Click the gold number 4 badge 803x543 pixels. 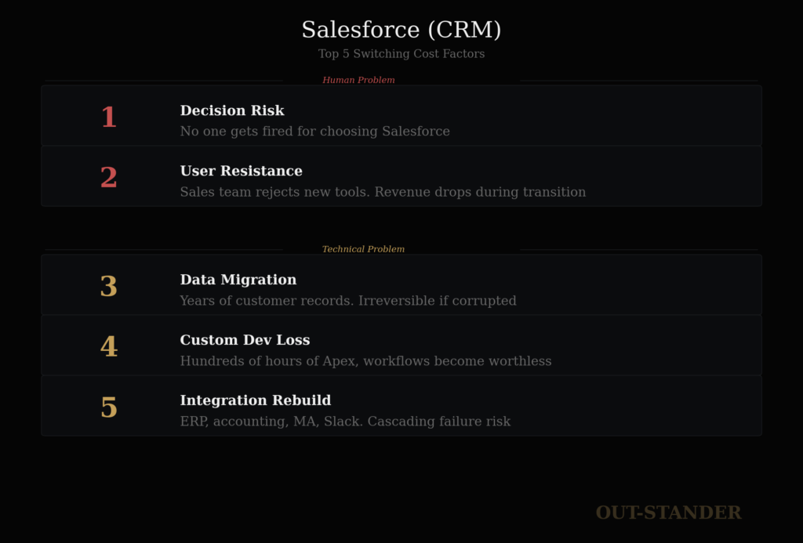(x=108, y=347)
